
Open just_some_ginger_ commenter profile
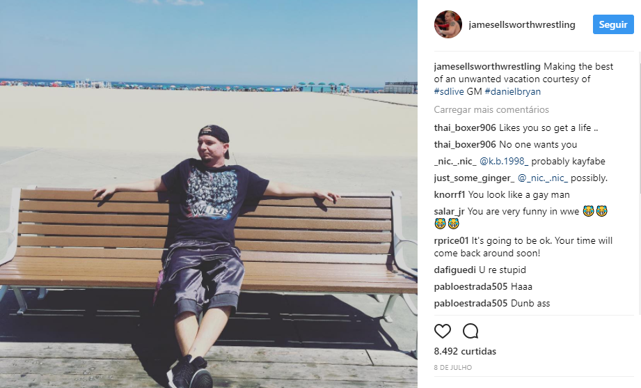[x=474, y=178]
